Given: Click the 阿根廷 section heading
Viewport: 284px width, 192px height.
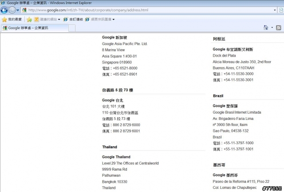Looking at the screenshot, I should coord(219,39).
